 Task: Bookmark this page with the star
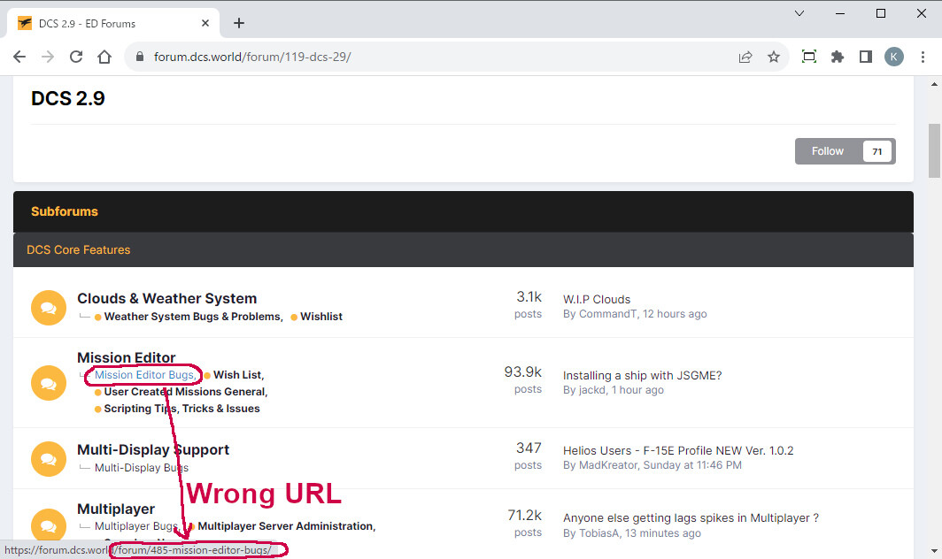coord(774,57)
